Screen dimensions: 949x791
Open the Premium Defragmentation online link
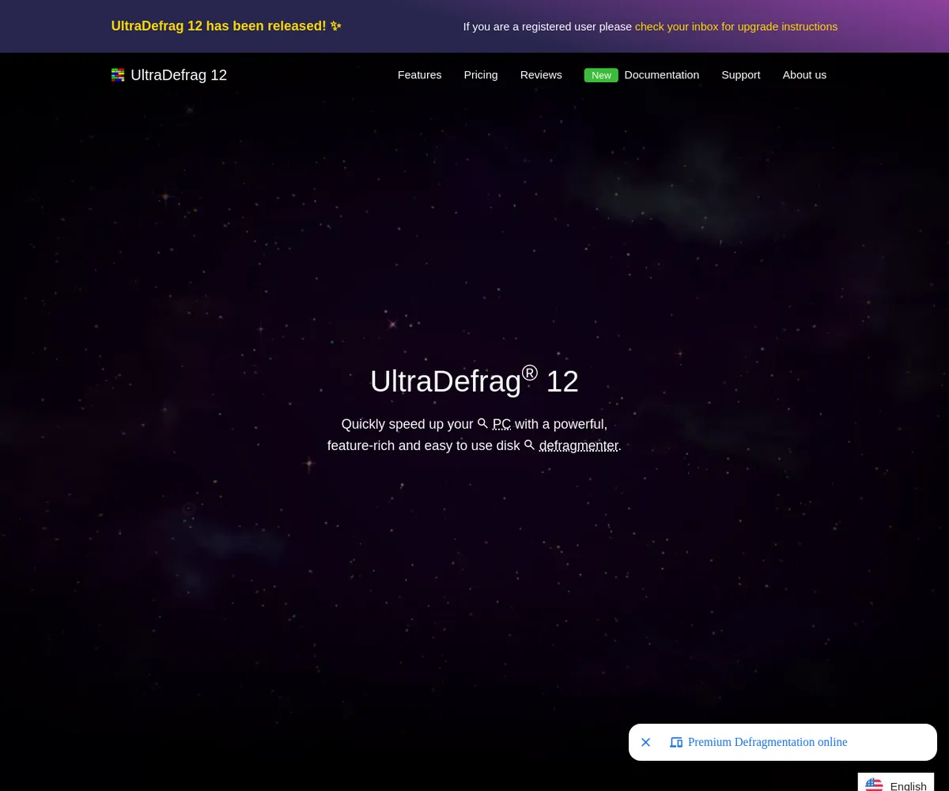[767, 742]
